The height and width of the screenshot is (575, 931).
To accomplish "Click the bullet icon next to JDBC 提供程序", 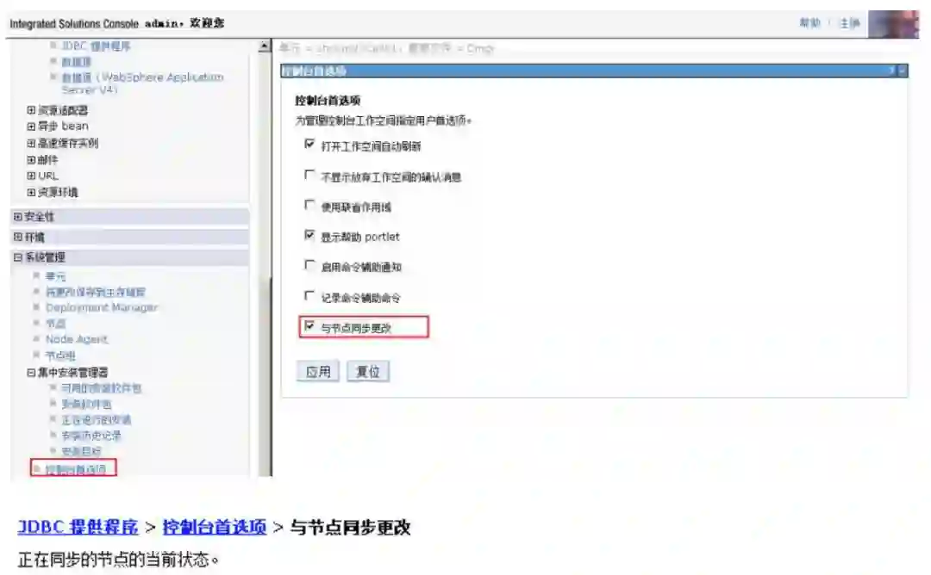I will coord(53,45).
